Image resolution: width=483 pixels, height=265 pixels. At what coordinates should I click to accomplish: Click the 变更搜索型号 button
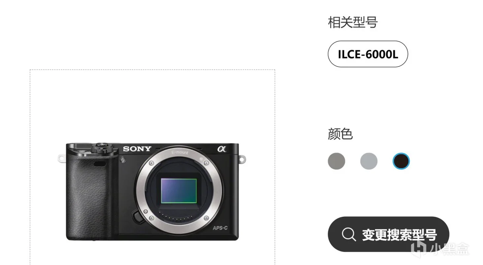388,234
